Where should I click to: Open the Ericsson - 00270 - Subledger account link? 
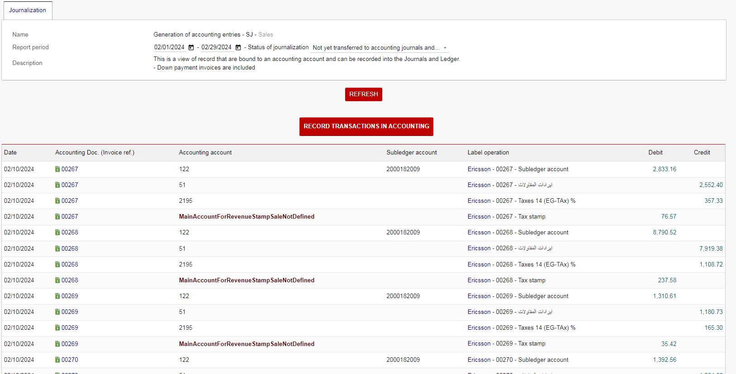(518, 360)
